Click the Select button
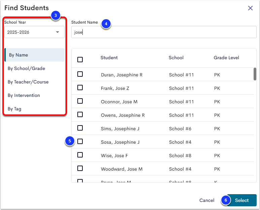The height and width of the screenshot is (210, 260). pos(242,200)
